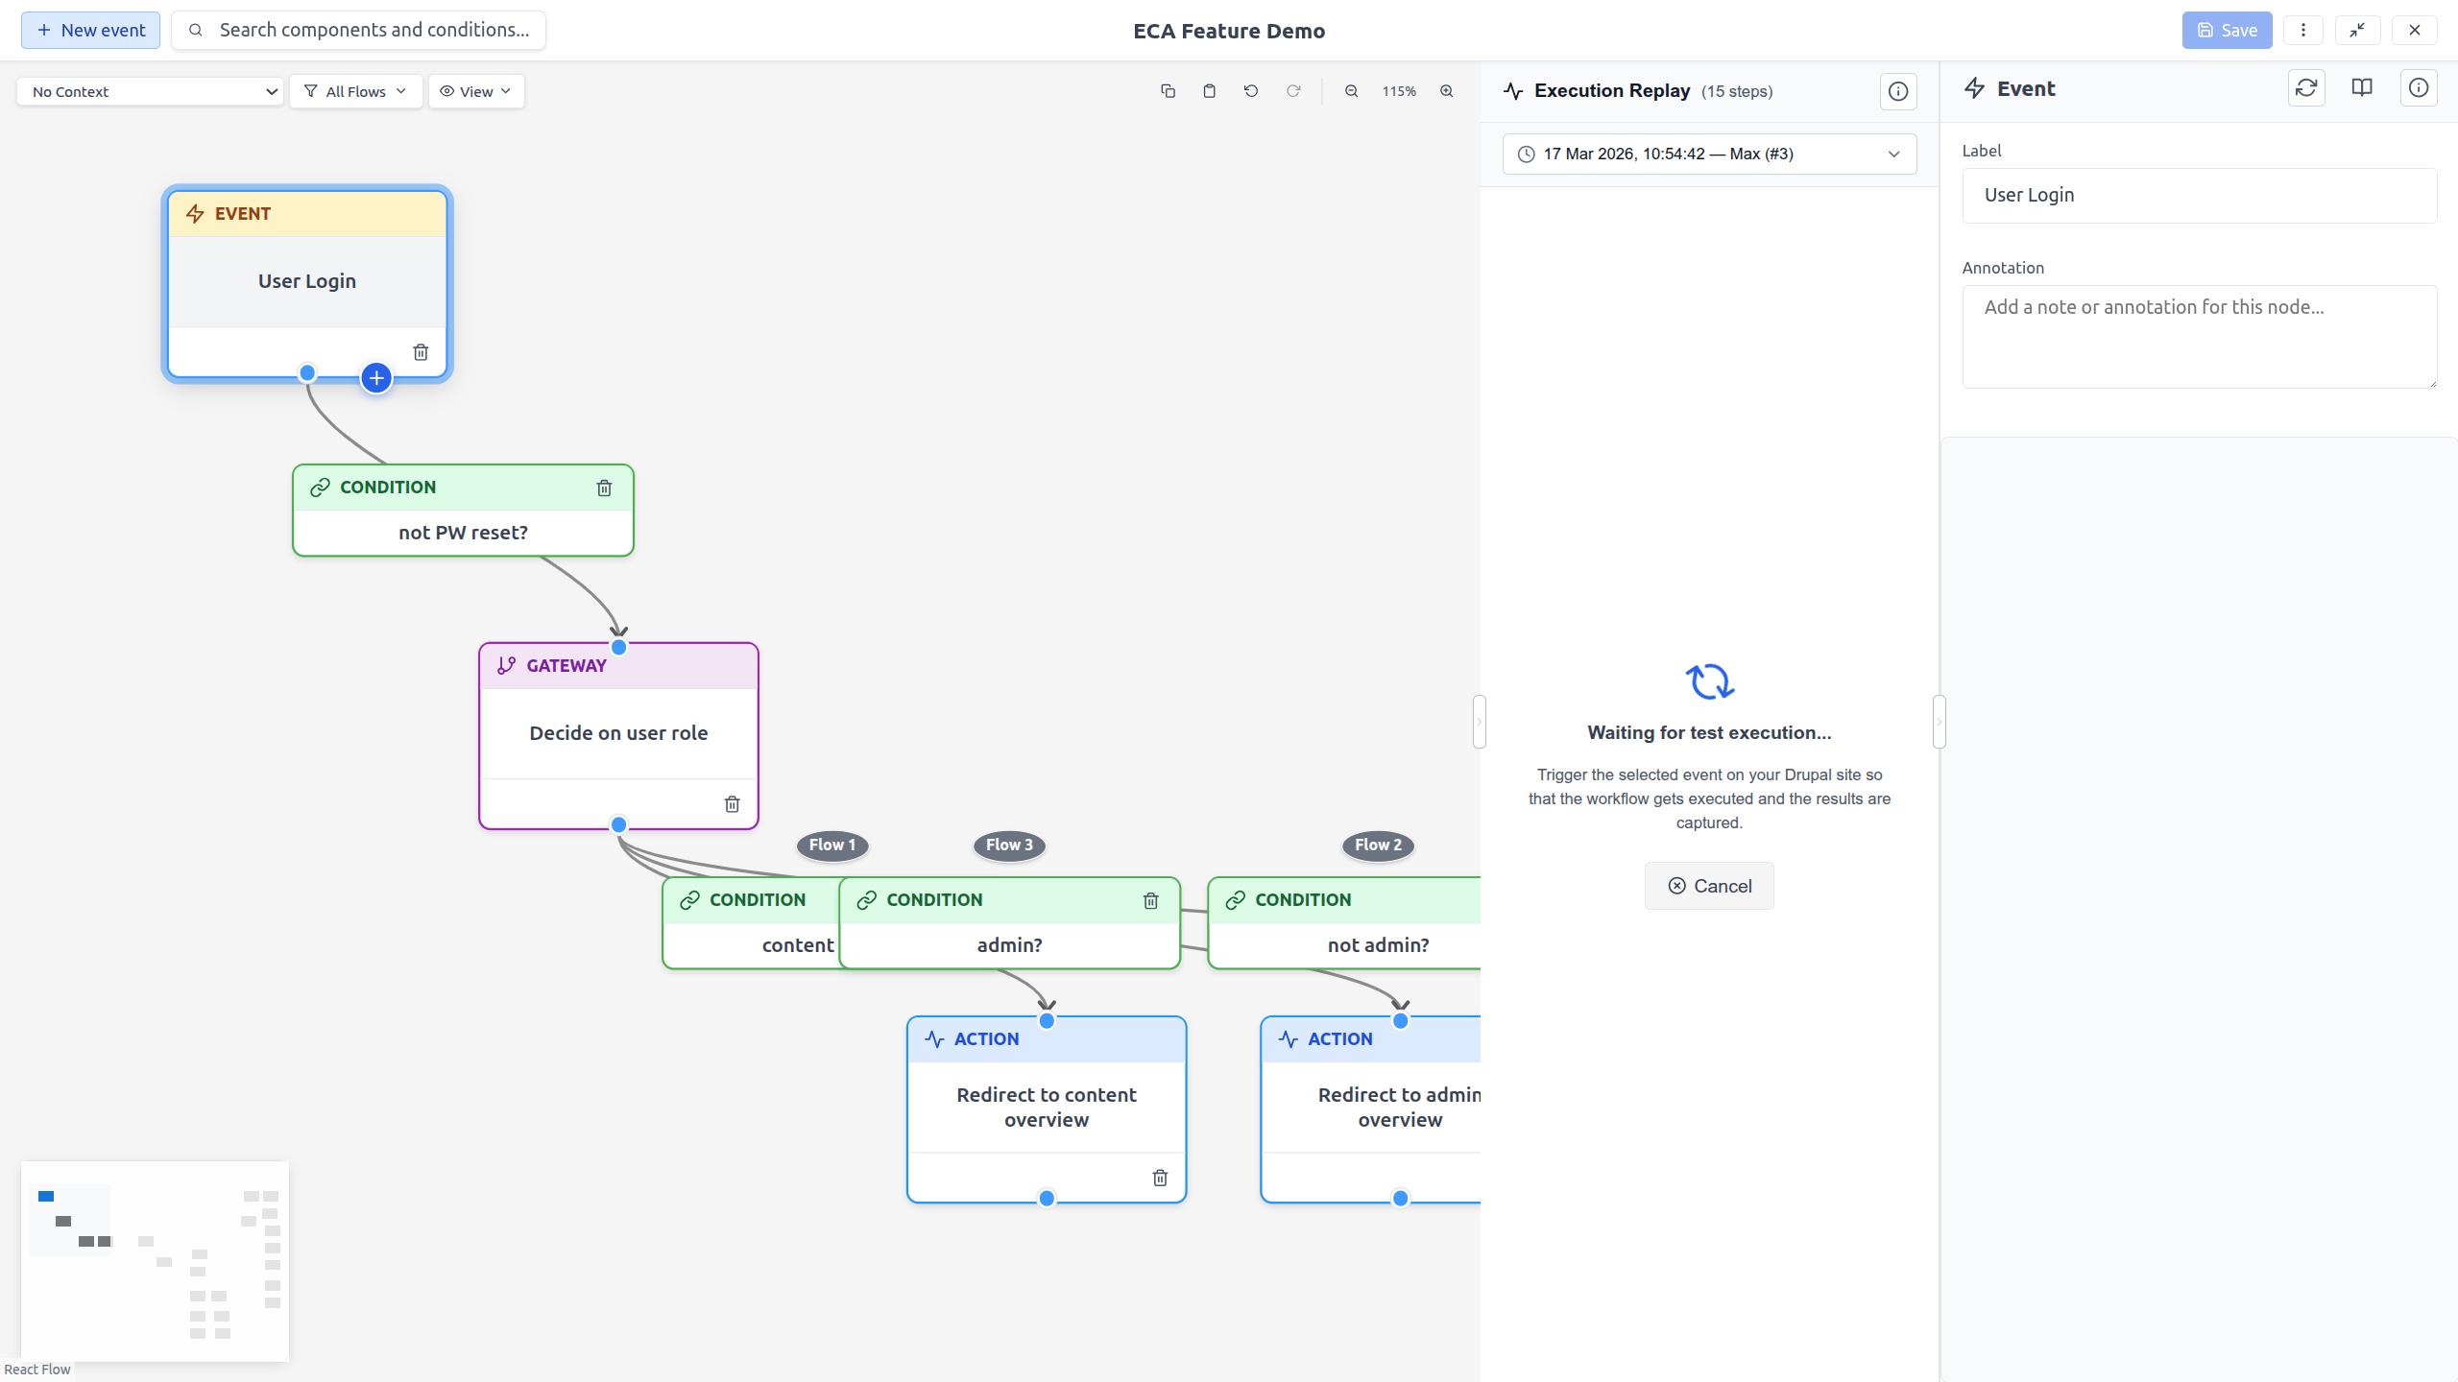
Task: Open the three-dot more options menu
Action: pos(2302,30)
